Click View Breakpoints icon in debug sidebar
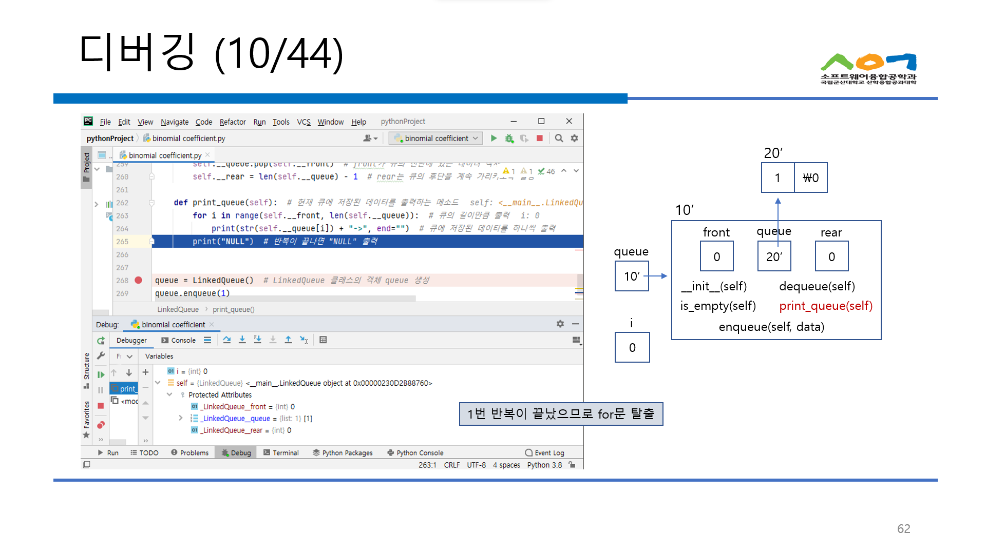 [x=101, y=425]
